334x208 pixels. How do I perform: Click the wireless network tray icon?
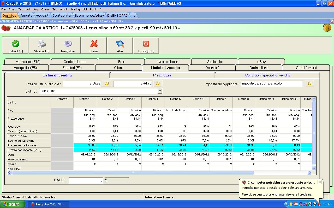click(314, 204)
